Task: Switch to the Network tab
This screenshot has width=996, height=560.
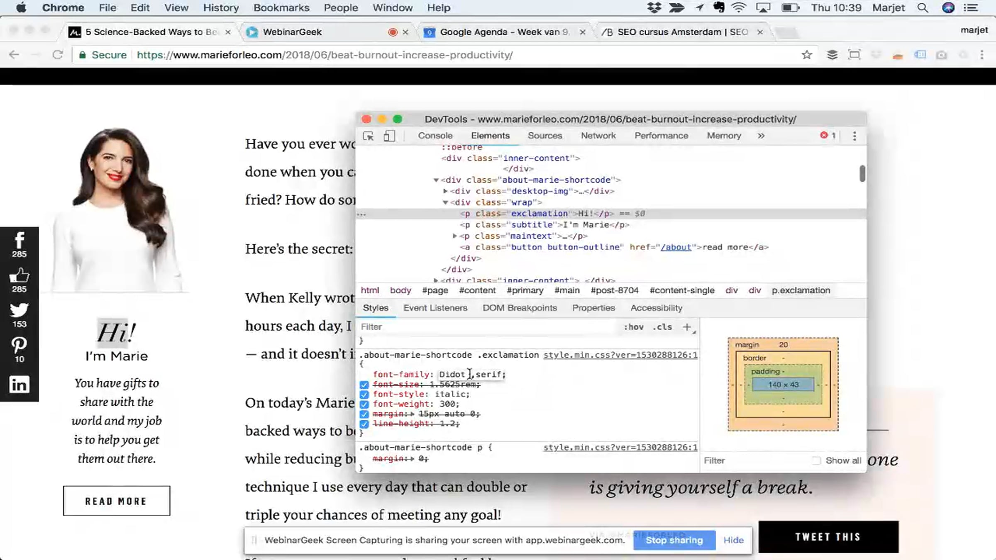Action: [598, 136]
